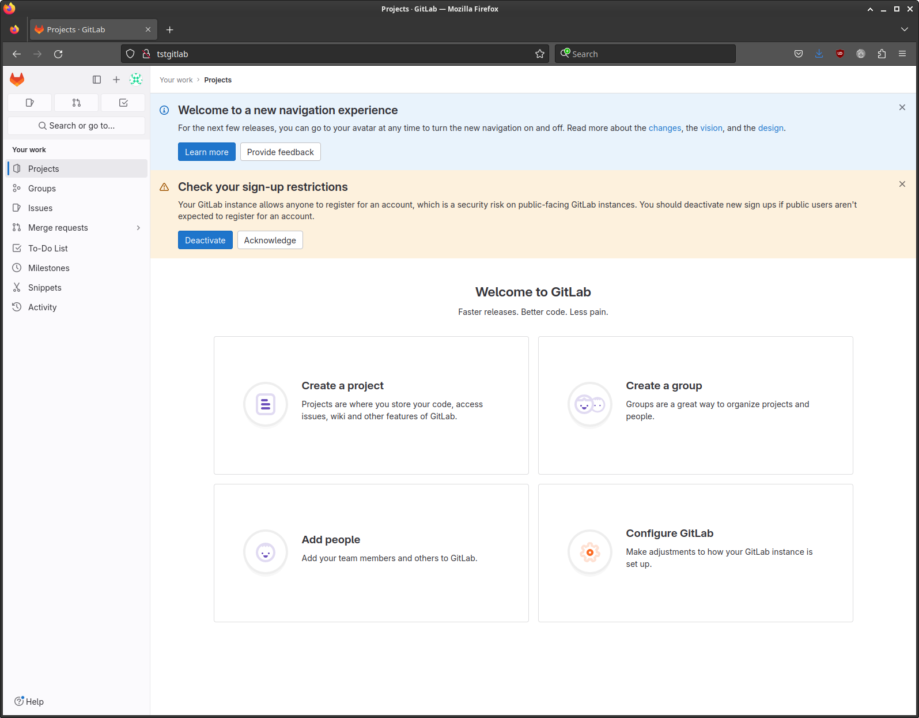Viewport: 919px width, 718px height.
Task: Close the sign-up restrictions warning
Action: (902, 185)
